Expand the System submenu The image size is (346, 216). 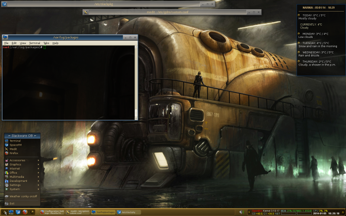click(22, 189)
